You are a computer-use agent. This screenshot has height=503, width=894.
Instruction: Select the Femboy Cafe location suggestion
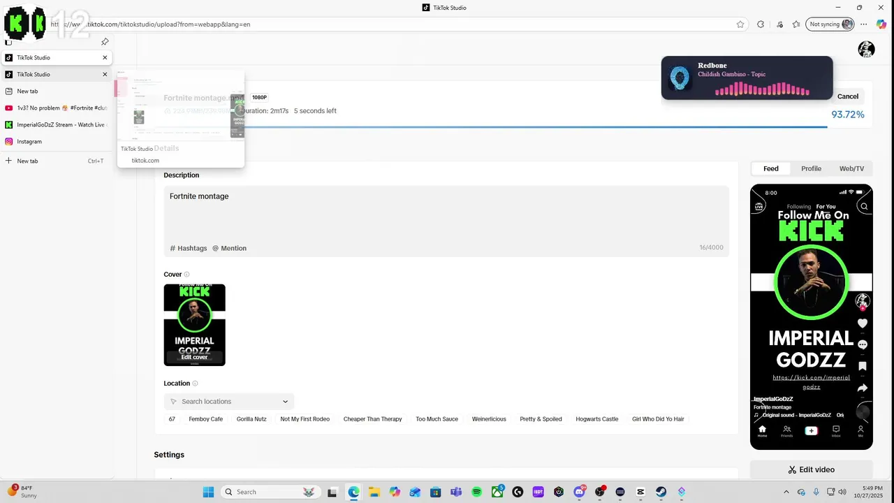tap(205, 419)
